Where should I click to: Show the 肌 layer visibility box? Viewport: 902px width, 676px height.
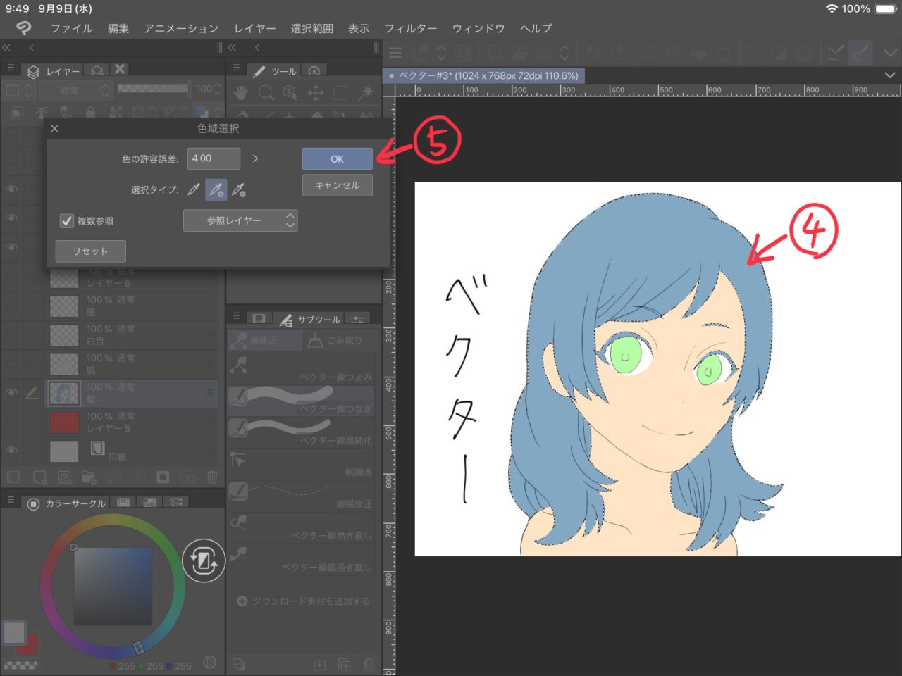pyautogui.click(x=11, y=364)
